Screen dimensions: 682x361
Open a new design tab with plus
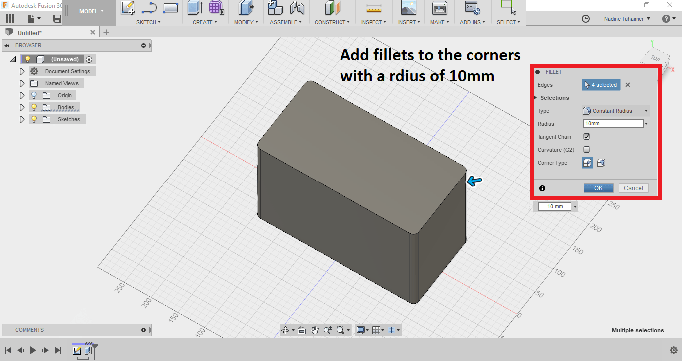pos(106,32)
